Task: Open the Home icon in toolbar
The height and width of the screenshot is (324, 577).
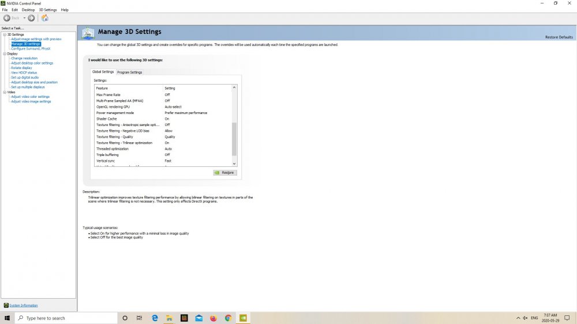Action: point(45,18)
